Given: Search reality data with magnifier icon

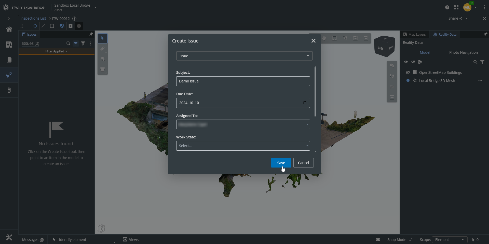Looking at the screenshot, I should pos(475,62).
